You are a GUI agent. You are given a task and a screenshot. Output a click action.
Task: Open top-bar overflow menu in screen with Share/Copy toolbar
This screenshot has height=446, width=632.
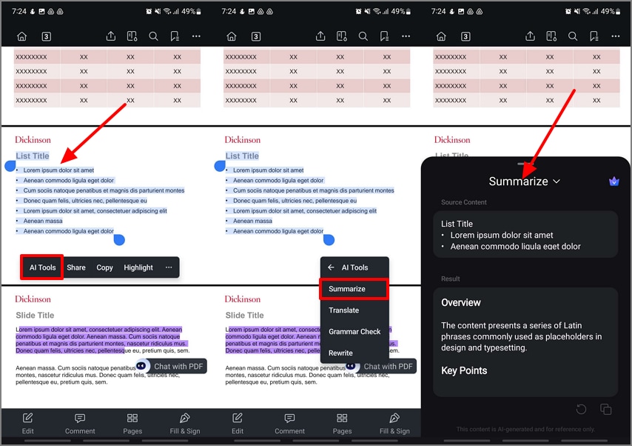(x=196, y=36)
